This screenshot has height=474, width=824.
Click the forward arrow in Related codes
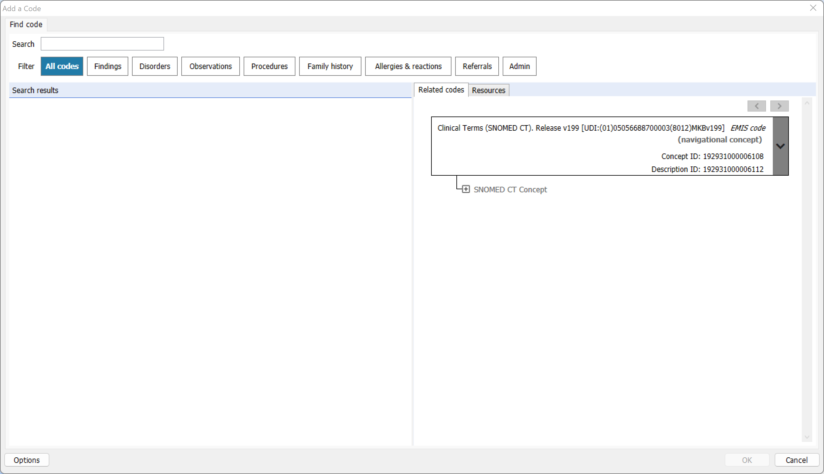click(x=779, y=106)
